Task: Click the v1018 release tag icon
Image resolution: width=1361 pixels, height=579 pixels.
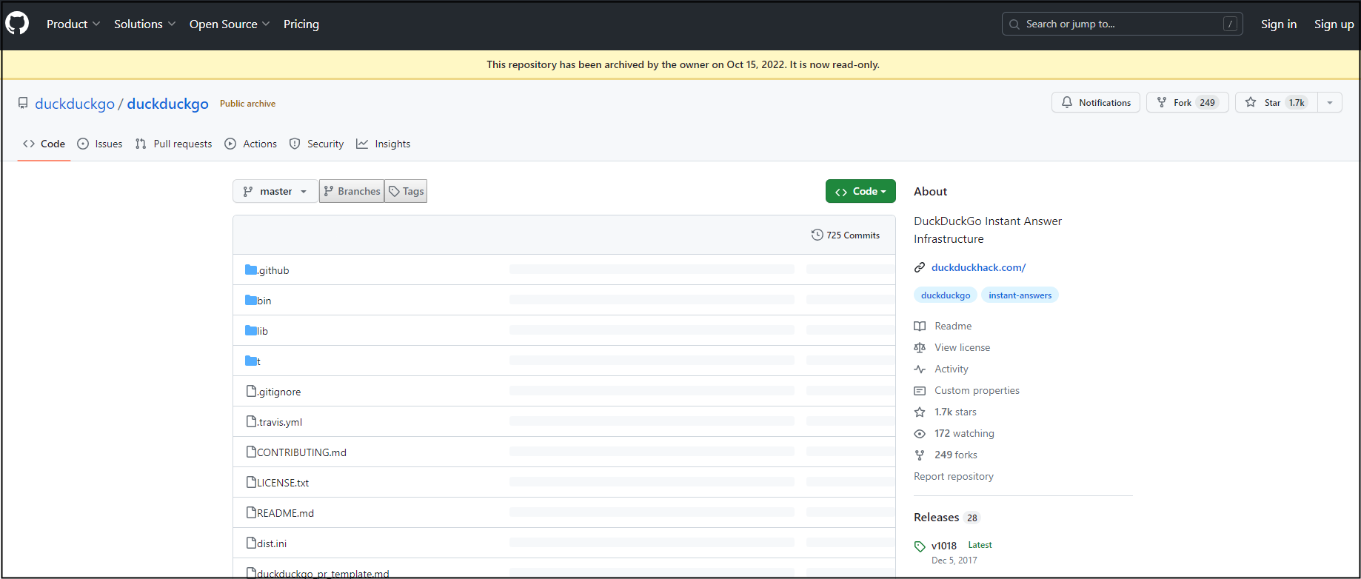Action: (920, 546)
